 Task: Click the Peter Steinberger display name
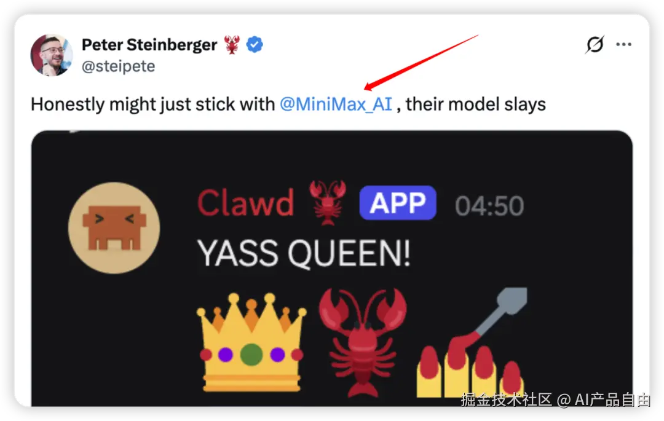point(149,45)
